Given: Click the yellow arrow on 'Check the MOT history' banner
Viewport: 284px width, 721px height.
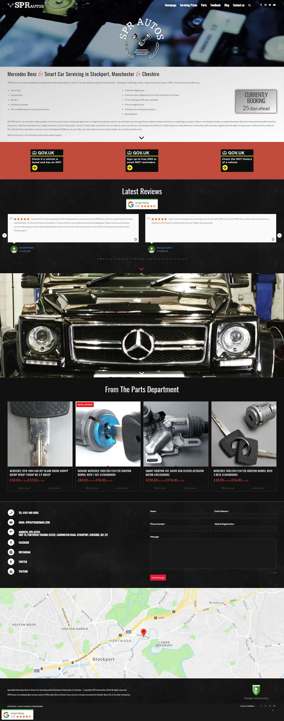Looking at the screenshot, I should pyautogui.click(x=225, y=168).
